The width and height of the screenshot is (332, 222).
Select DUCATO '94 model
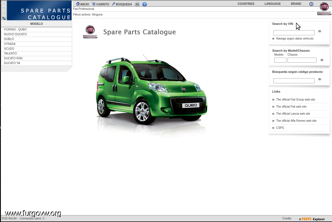point(37,63)
